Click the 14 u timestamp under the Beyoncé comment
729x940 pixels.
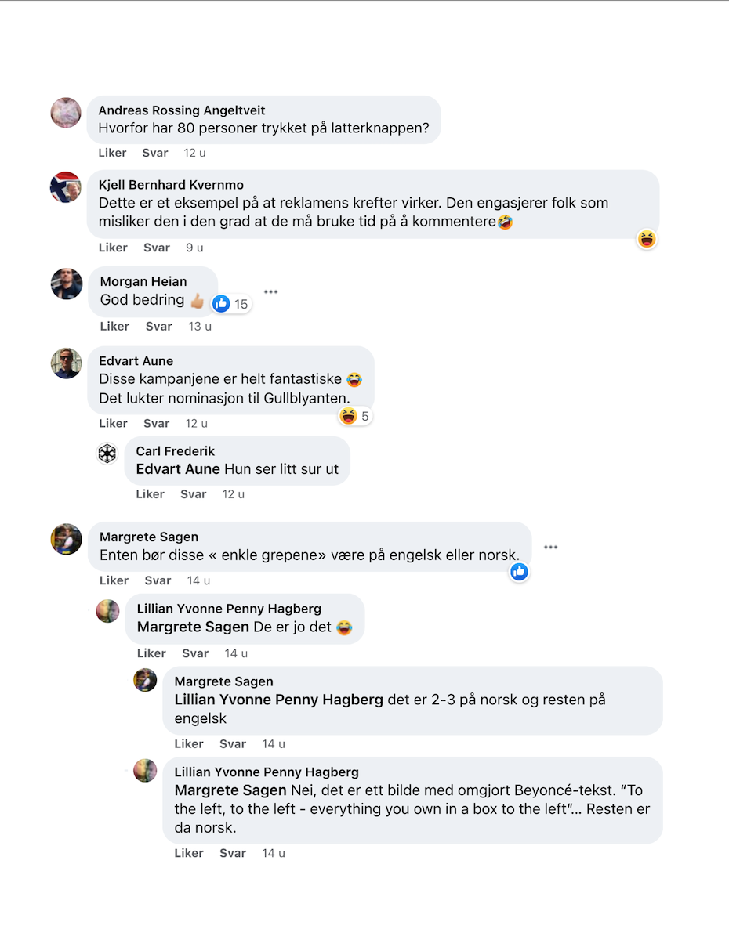pyautogui.click(x=274, y=853)
